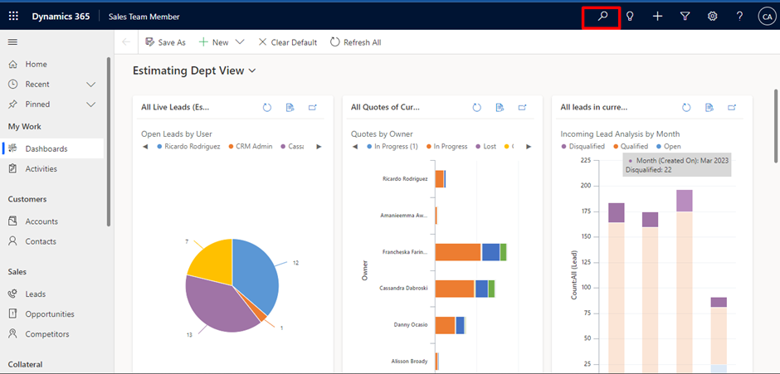This screenshot has width=780, height=374.
Task: Click the sidebar vertical scrollbar
Action: point(109,142)
